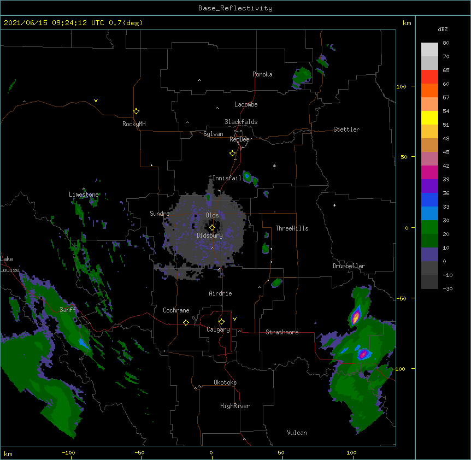Click the yellow diamond marker above Calgary label
The image size is (471, 460).
tap(221, 322)
